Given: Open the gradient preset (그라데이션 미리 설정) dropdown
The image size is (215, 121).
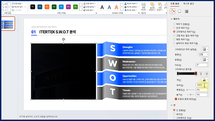Looking at the screenshot, I should [205, 49].
